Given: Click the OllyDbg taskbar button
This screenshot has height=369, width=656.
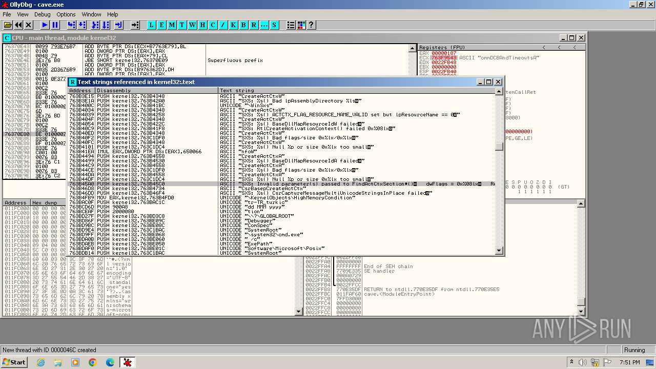Looking at the screenshot, I should tap(127, 362).
